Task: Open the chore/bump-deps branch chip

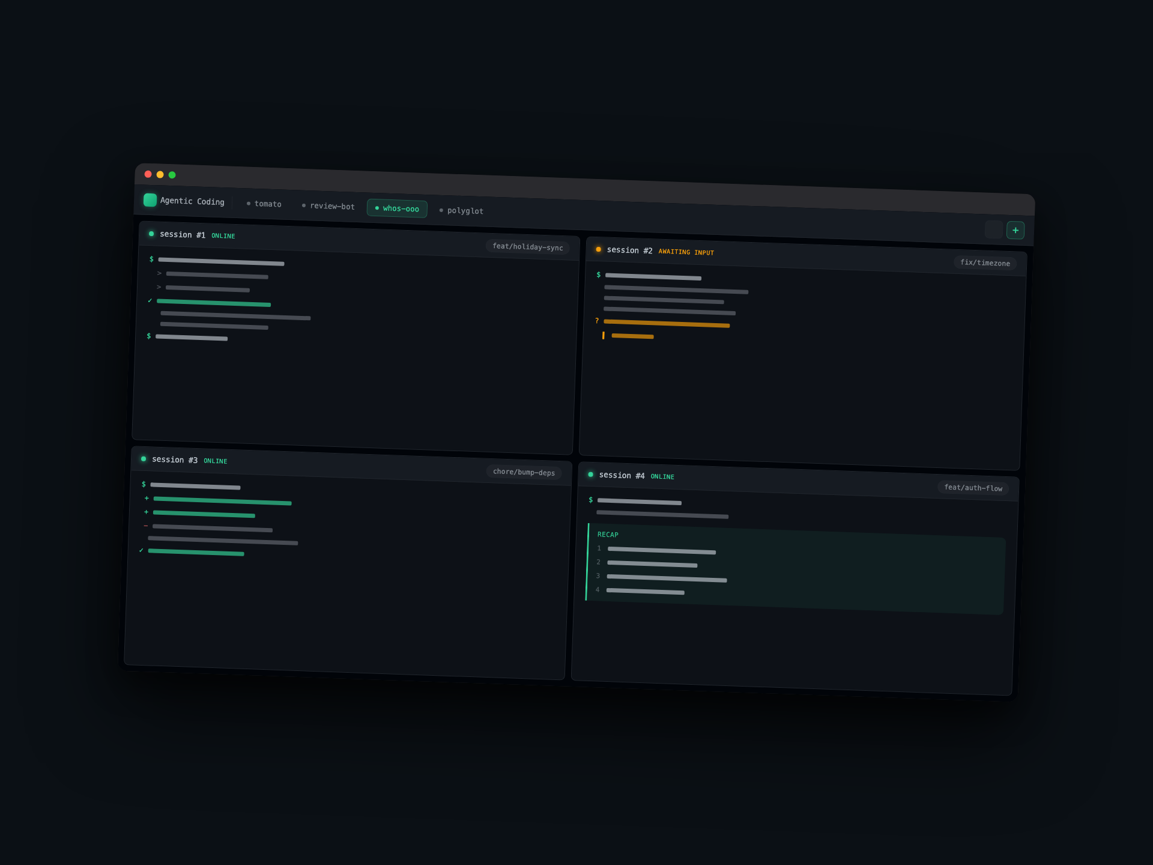Action: point(524,472)
